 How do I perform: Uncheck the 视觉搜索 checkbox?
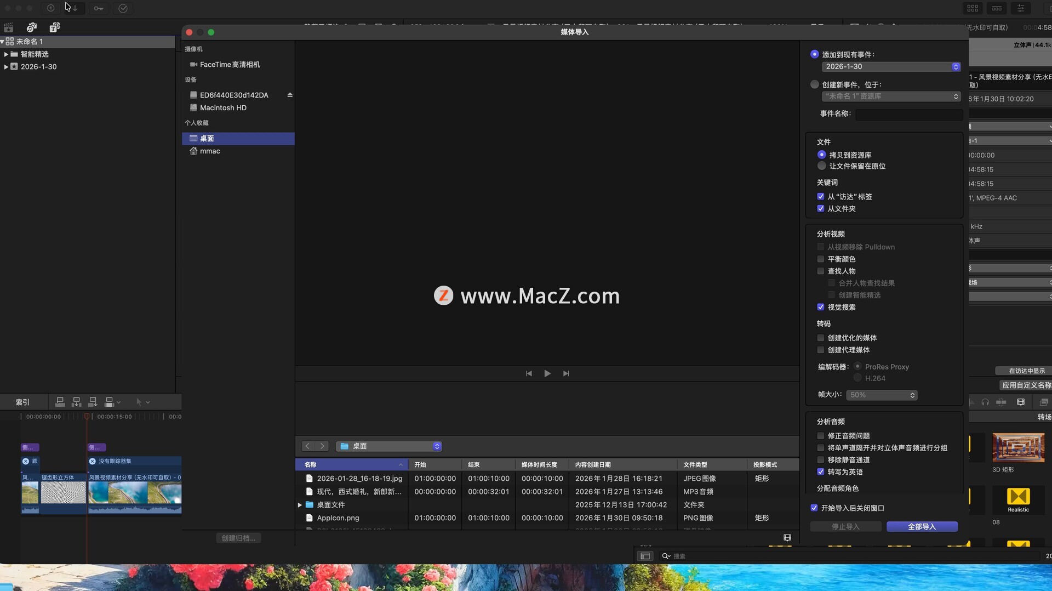(x=820, y=308)
